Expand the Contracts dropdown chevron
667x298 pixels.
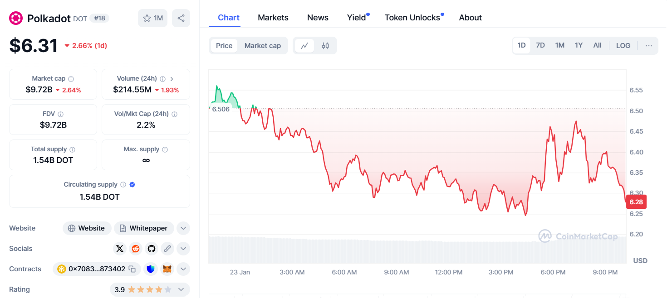click(183, 269)
